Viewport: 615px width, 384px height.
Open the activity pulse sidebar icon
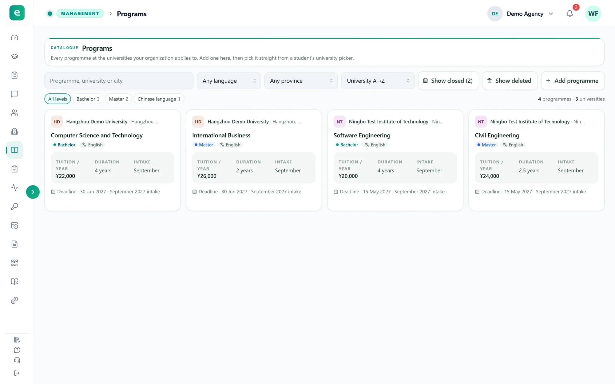[14, 188]
